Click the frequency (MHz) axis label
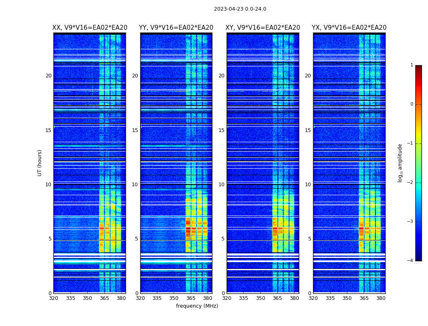 tap(197, 306)
